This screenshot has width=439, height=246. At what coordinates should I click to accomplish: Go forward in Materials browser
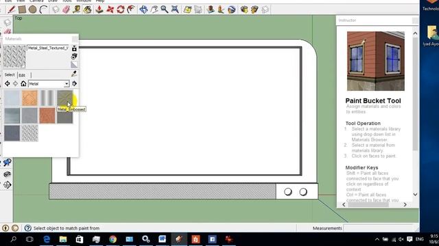[15, 83]
